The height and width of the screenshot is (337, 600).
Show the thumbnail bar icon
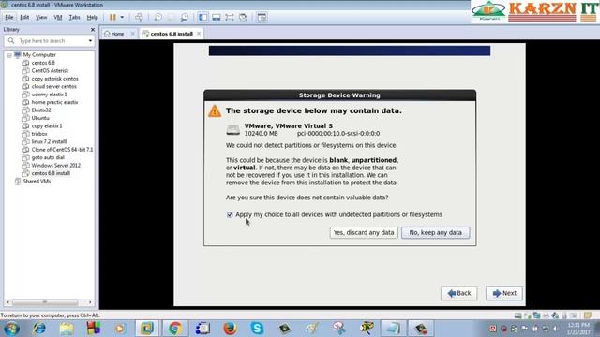coord(217,17)
